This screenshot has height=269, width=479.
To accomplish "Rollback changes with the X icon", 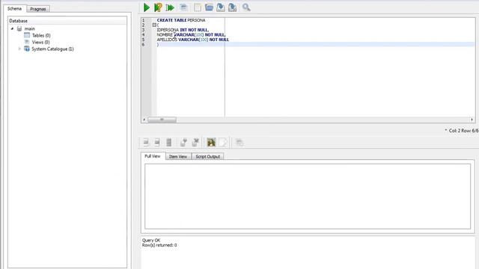I will 195,142.
